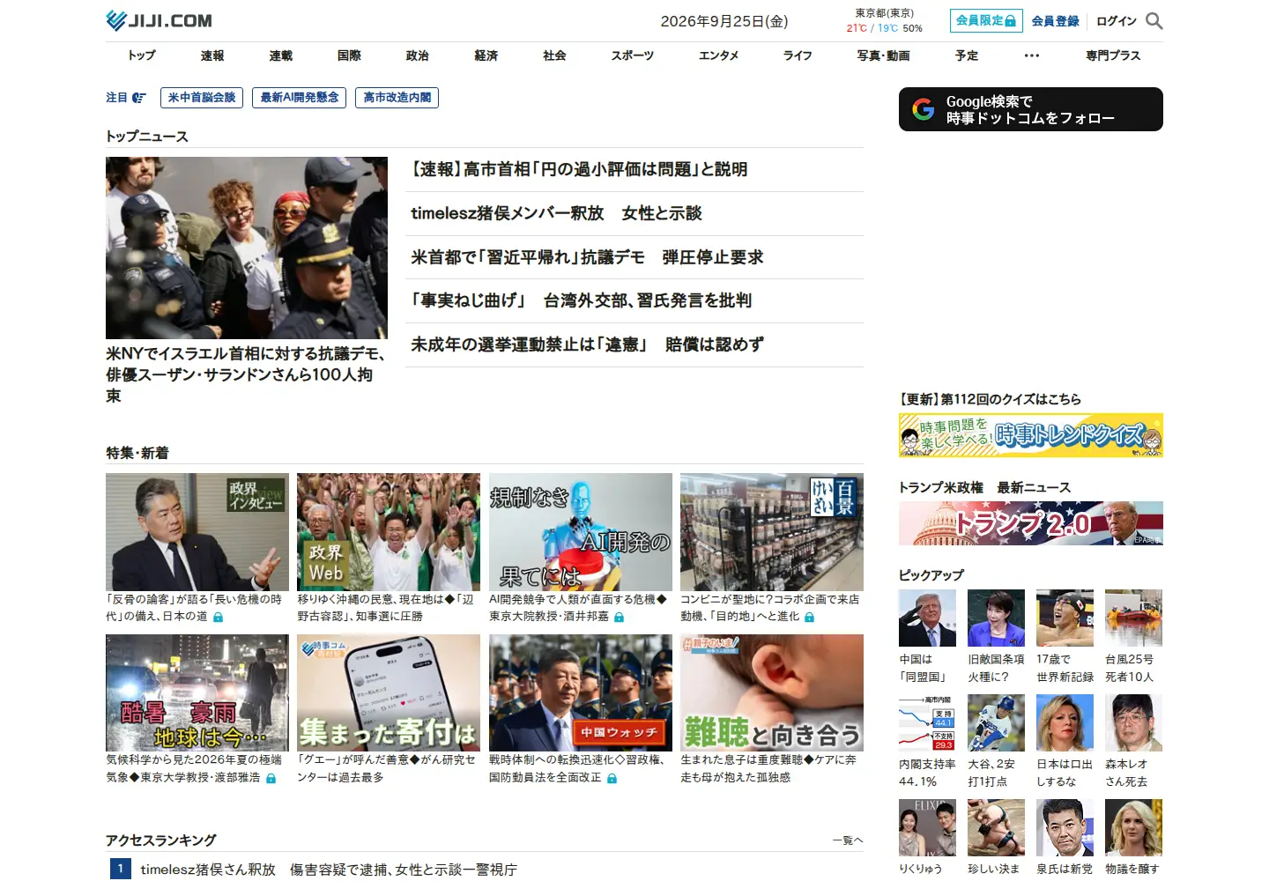Open the 写真・動画 navigation item

[883, 56]
